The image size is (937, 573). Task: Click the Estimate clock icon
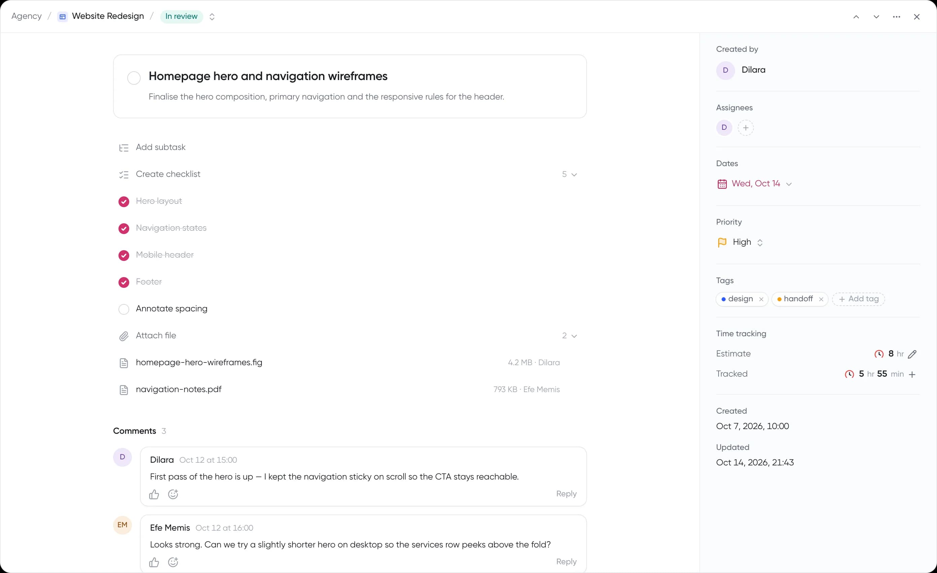click(879, 354)
